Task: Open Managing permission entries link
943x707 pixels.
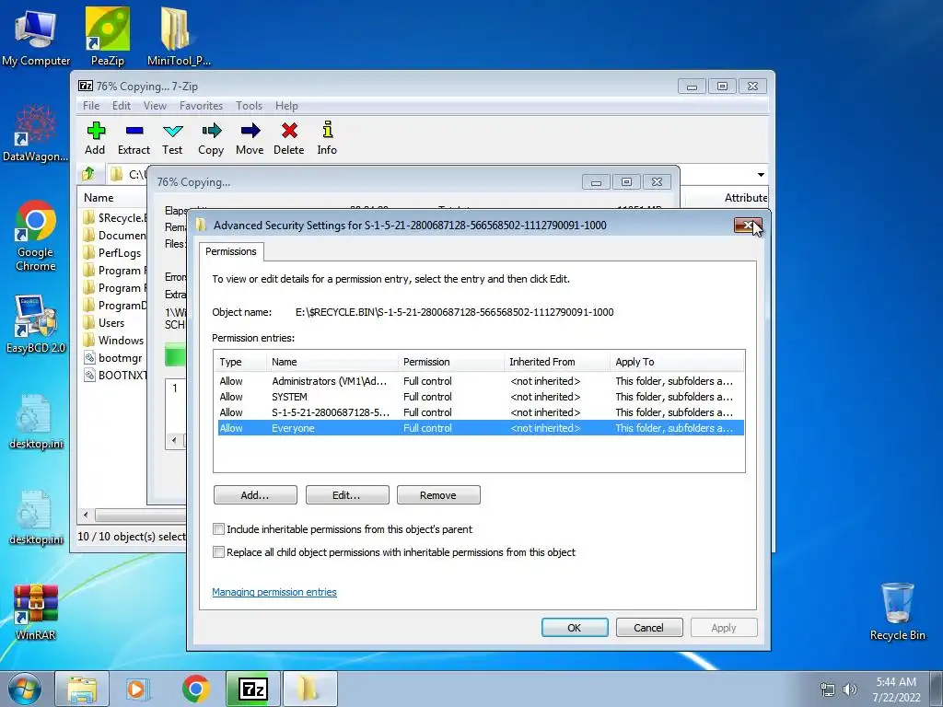Action: [274, 592]
